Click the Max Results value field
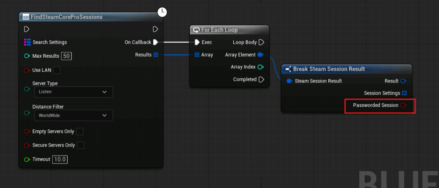 66,56
